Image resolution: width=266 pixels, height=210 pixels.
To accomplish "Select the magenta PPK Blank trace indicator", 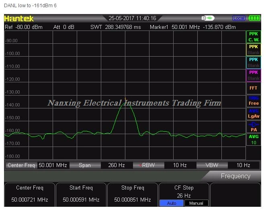I will [x=254, y=75].
